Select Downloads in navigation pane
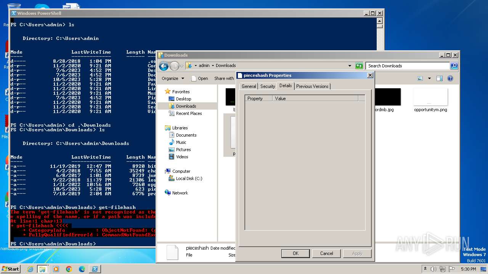The image size is (488, 274). click(186, 106)
